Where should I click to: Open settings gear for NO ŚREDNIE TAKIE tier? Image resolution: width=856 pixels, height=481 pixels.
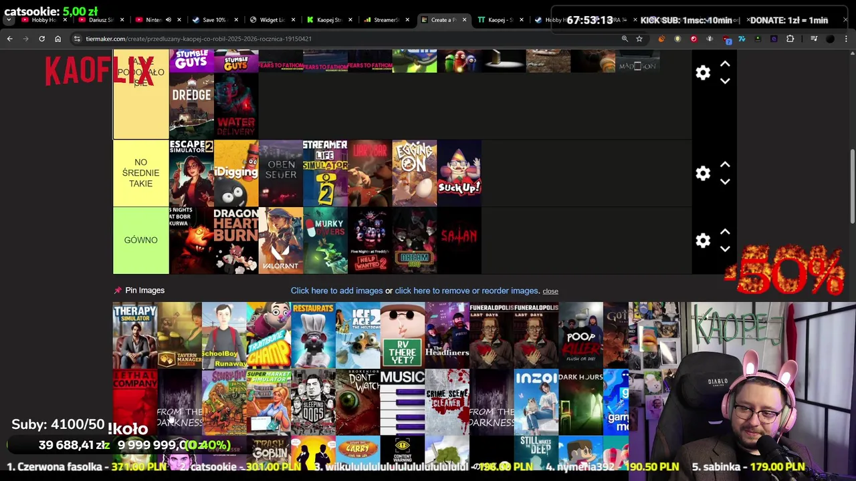pos(703,173)
